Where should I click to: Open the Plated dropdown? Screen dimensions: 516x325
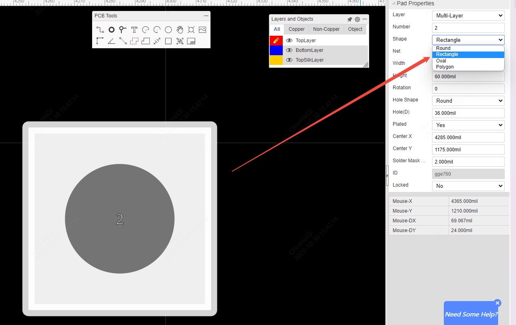point(468,125)
